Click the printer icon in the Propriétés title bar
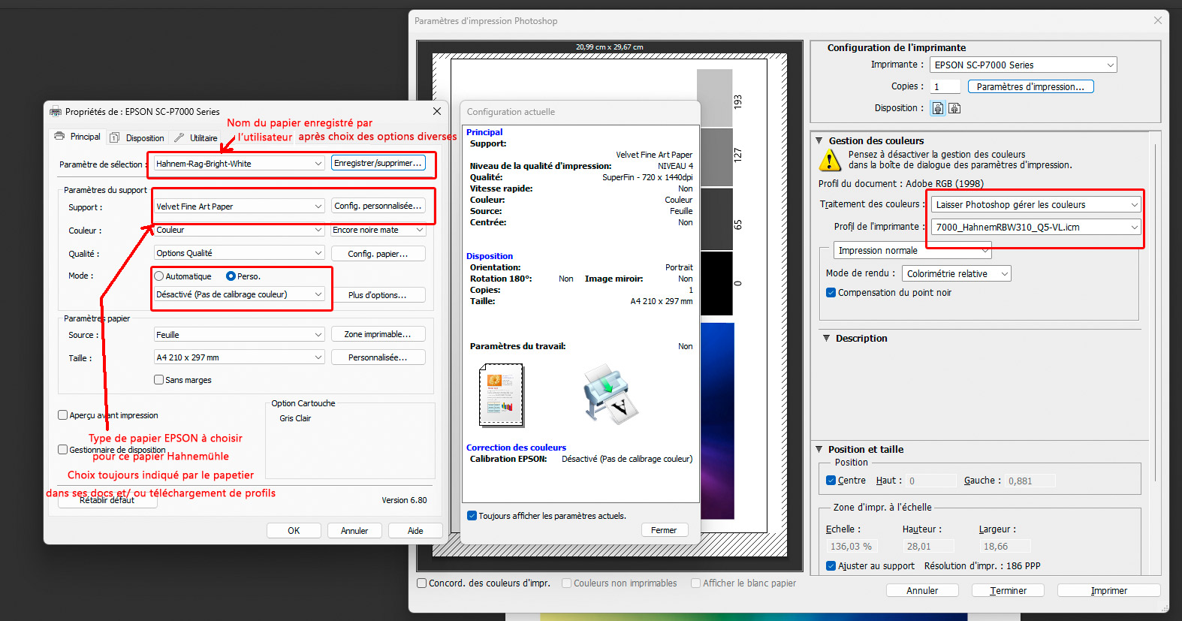This screenshot has width=1182, height=621. [x=56, y=112]
